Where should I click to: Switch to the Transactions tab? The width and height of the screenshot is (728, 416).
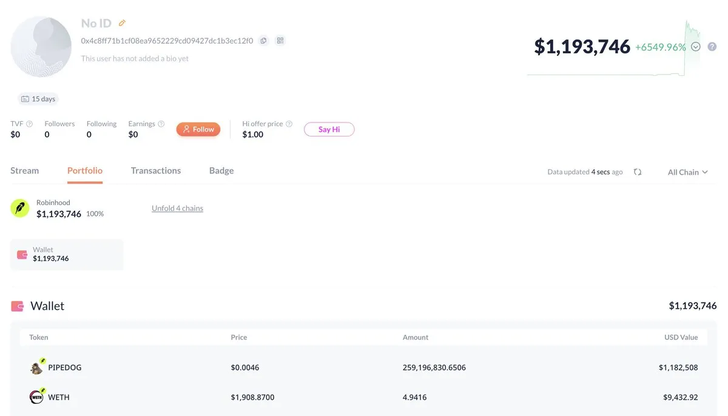pyautogui.click(x=156, y=170)
